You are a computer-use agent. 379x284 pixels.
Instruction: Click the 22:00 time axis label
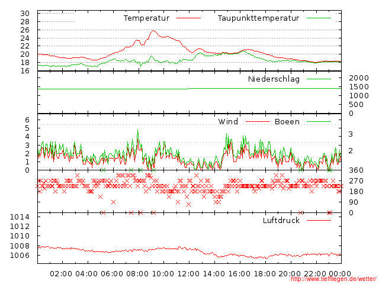[x=315, y=274]
